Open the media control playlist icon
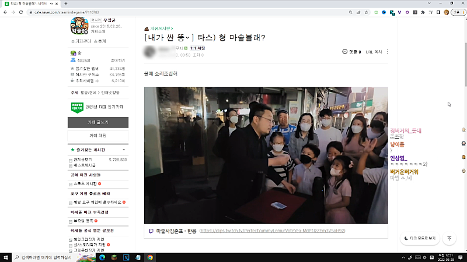This screenshot has height=262, width=467. [431, 12]
